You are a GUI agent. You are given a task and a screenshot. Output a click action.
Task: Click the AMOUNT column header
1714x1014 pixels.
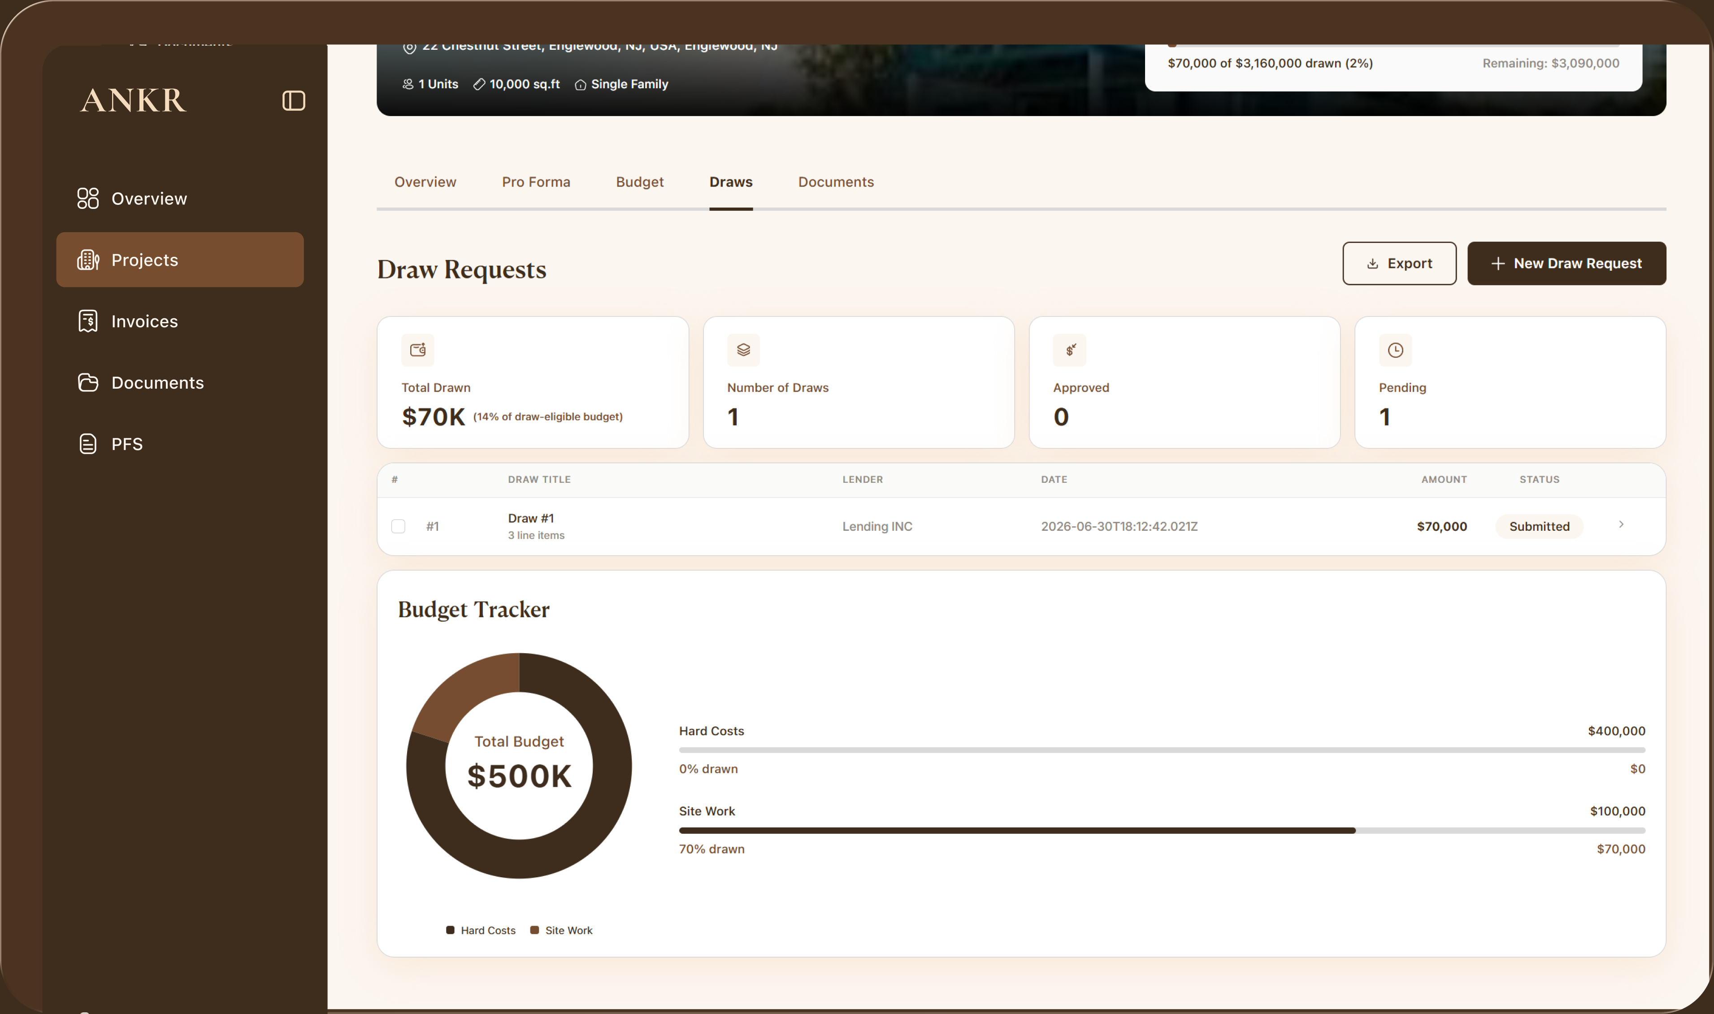[x=1444, y=480]
